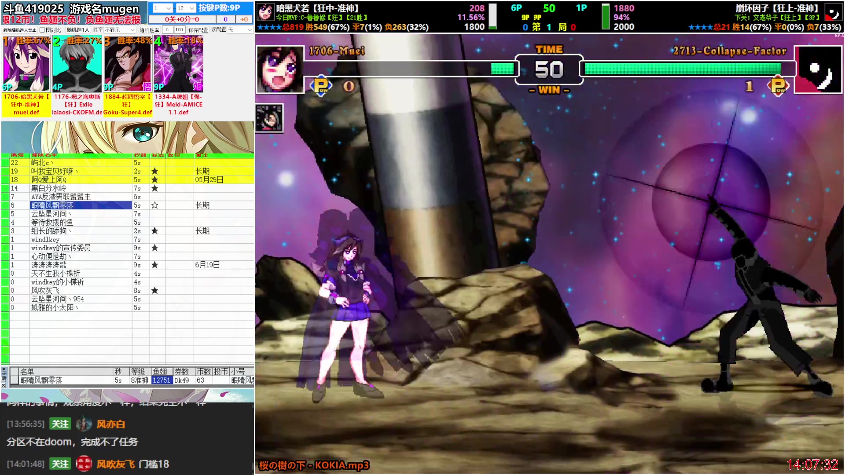
Task: Click the orange +0 button
Action: pos(244,19)
